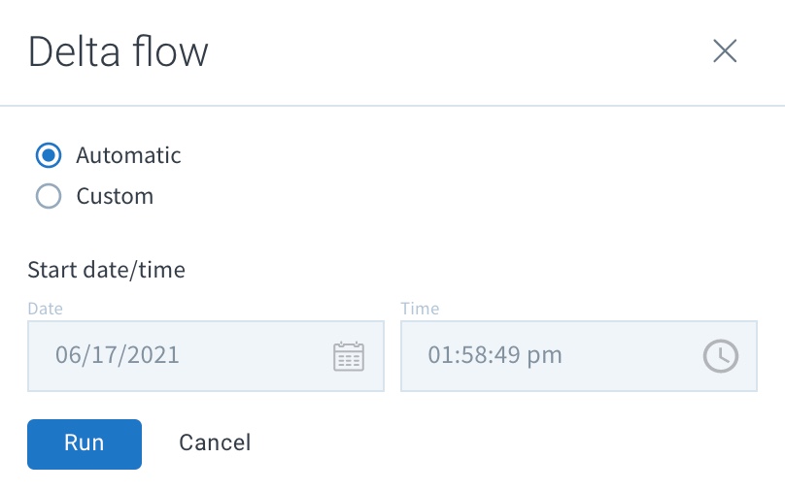Open the clock time picker icon
Screen dimensions: 785x491
(721, 356)
